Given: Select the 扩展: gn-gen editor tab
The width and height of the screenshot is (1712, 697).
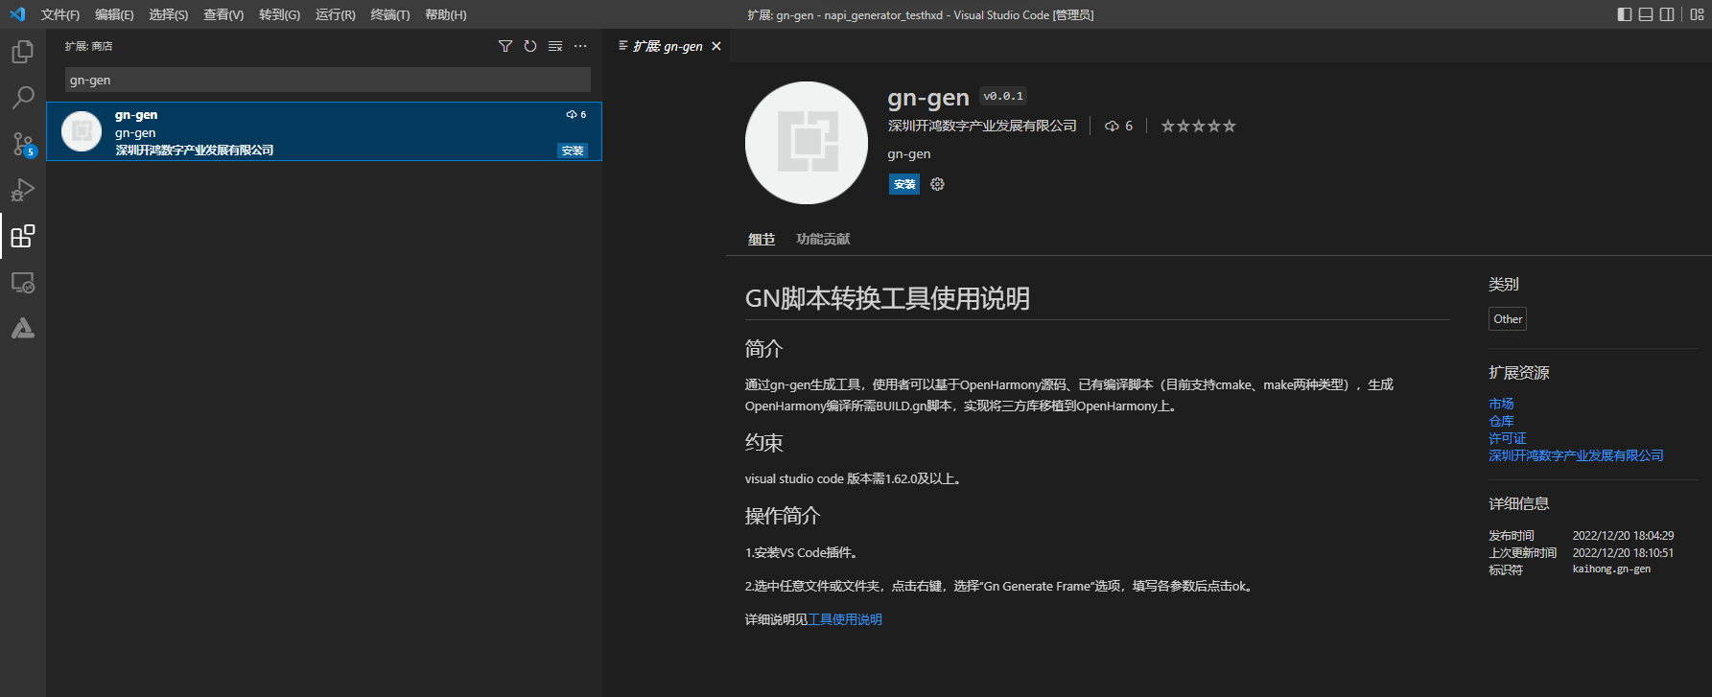Looking at the screenshot, I should pyautogui.click(x=668, y=46).
